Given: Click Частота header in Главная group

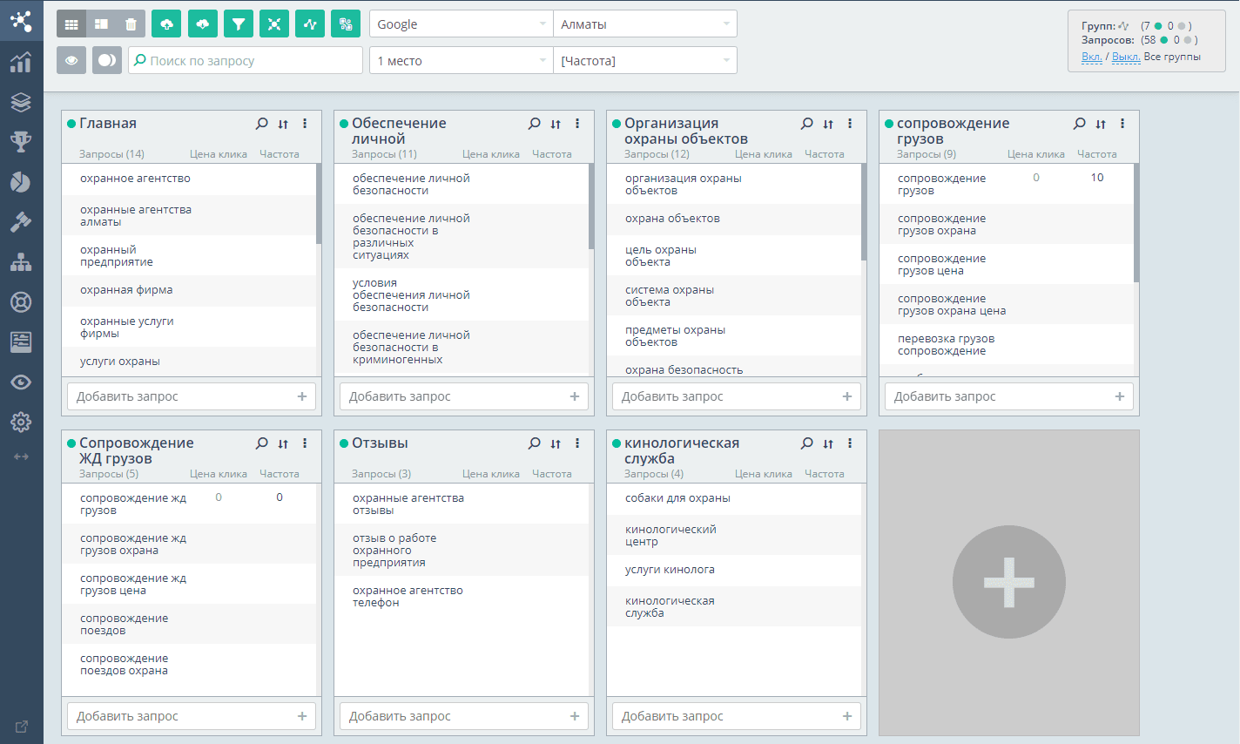Looking at the screenshot, I should pos(279,154).
